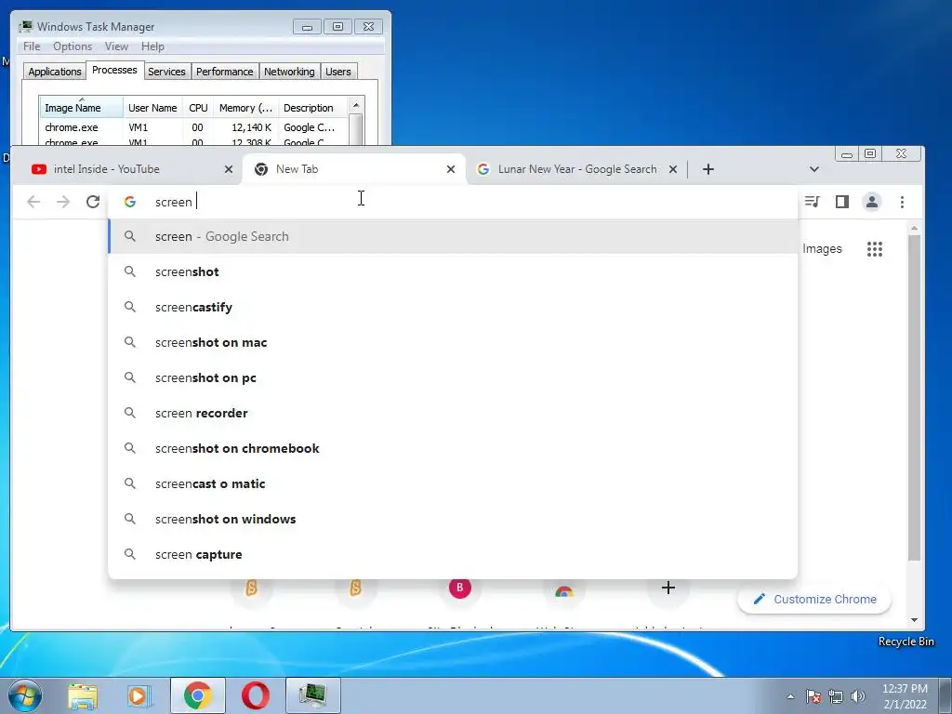Choose the 'screen - Google Search' suggestion
The image size is (952, 714).
tap(453, 236)
